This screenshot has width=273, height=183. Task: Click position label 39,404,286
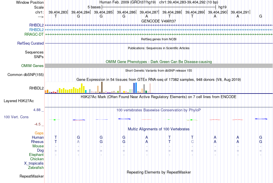[126, 12]
